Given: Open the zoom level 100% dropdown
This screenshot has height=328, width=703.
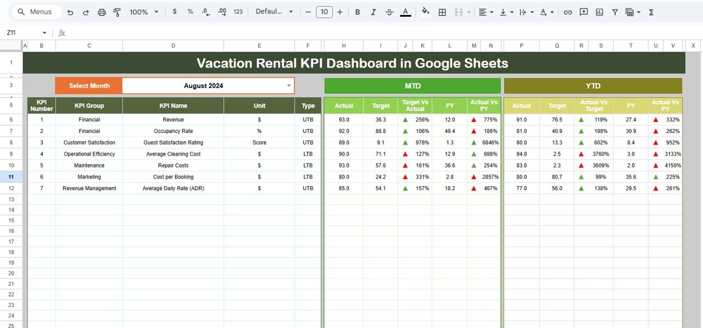Looking at the screenshot, I should click(x=139, y=11).
